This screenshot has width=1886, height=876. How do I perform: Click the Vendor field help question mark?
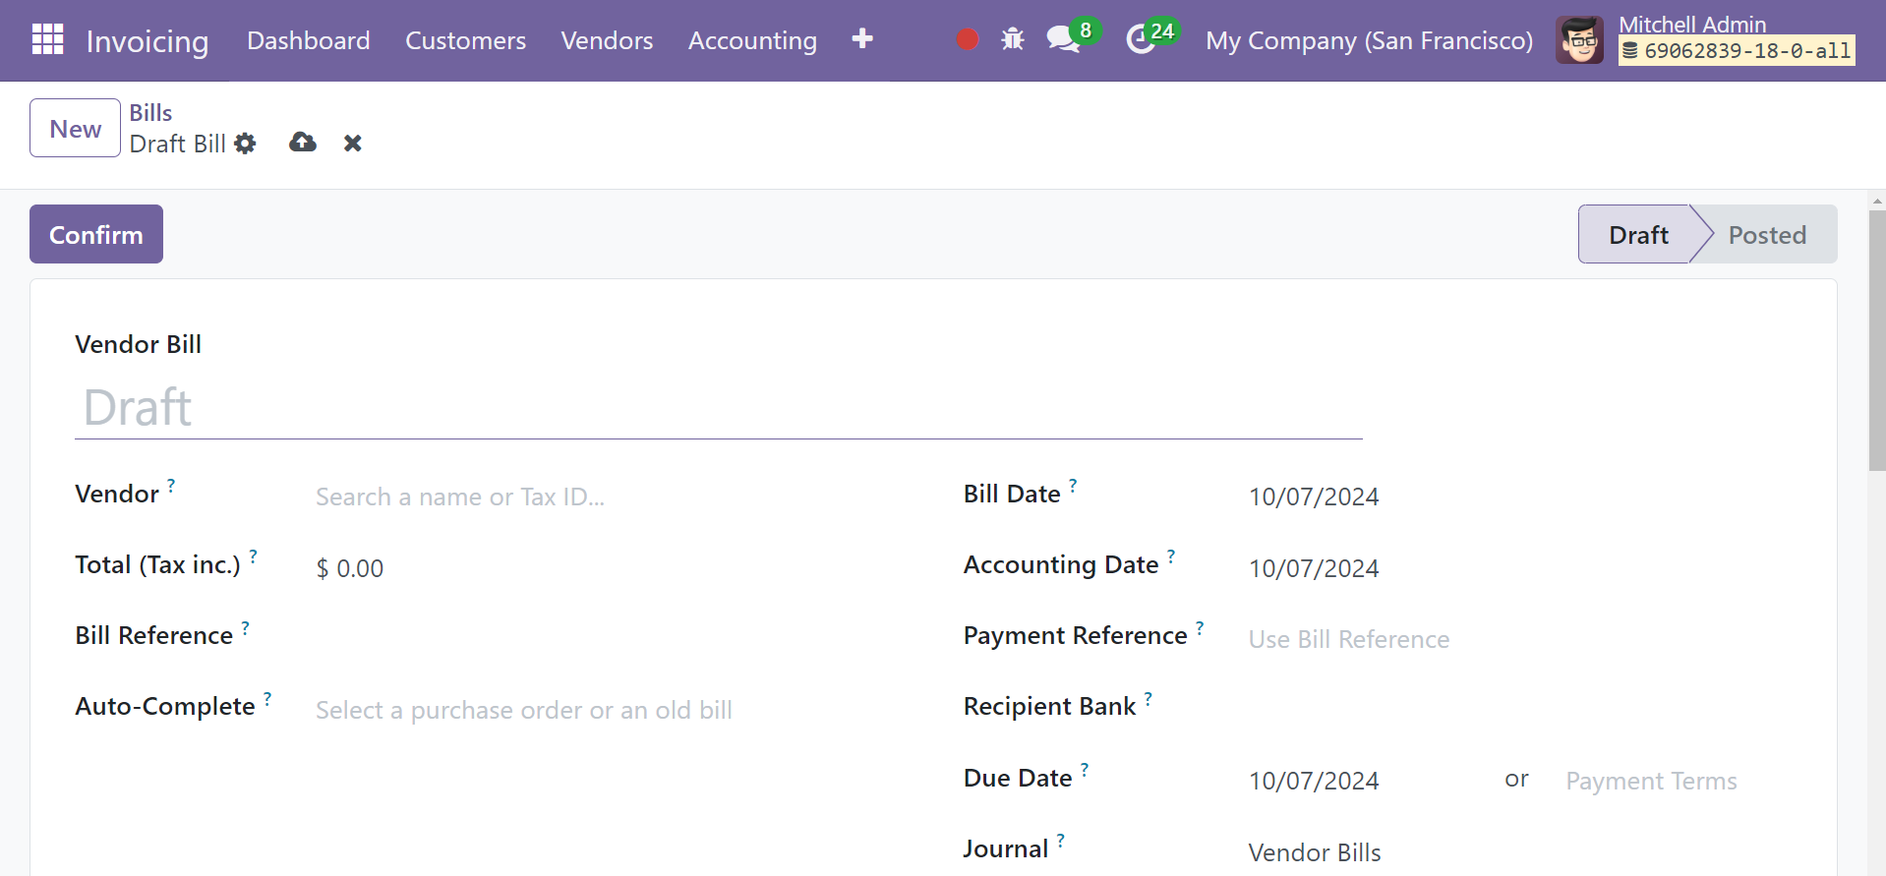pos(171,486)
